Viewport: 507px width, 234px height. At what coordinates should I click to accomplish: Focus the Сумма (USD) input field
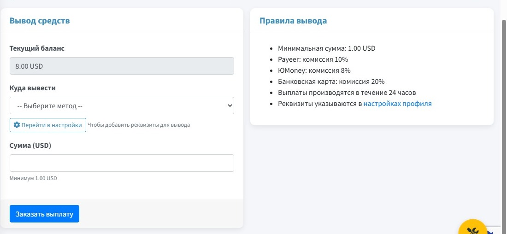pos(122,163)
